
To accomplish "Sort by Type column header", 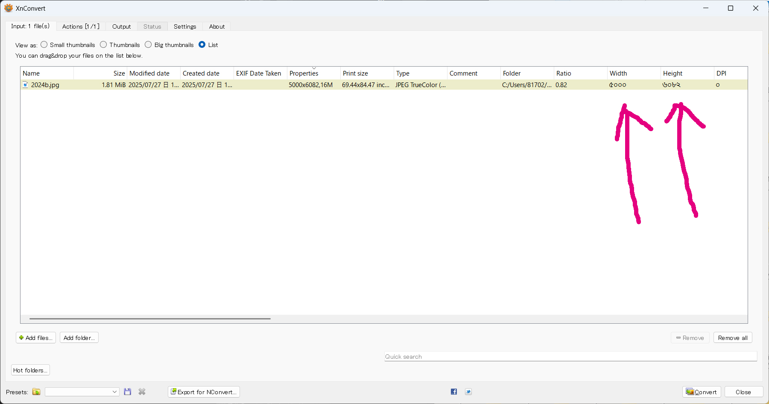I will coord(421,73).
